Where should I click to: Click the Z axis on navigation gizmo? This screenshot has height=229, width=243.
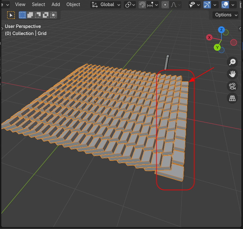click(x=221, y=30)
